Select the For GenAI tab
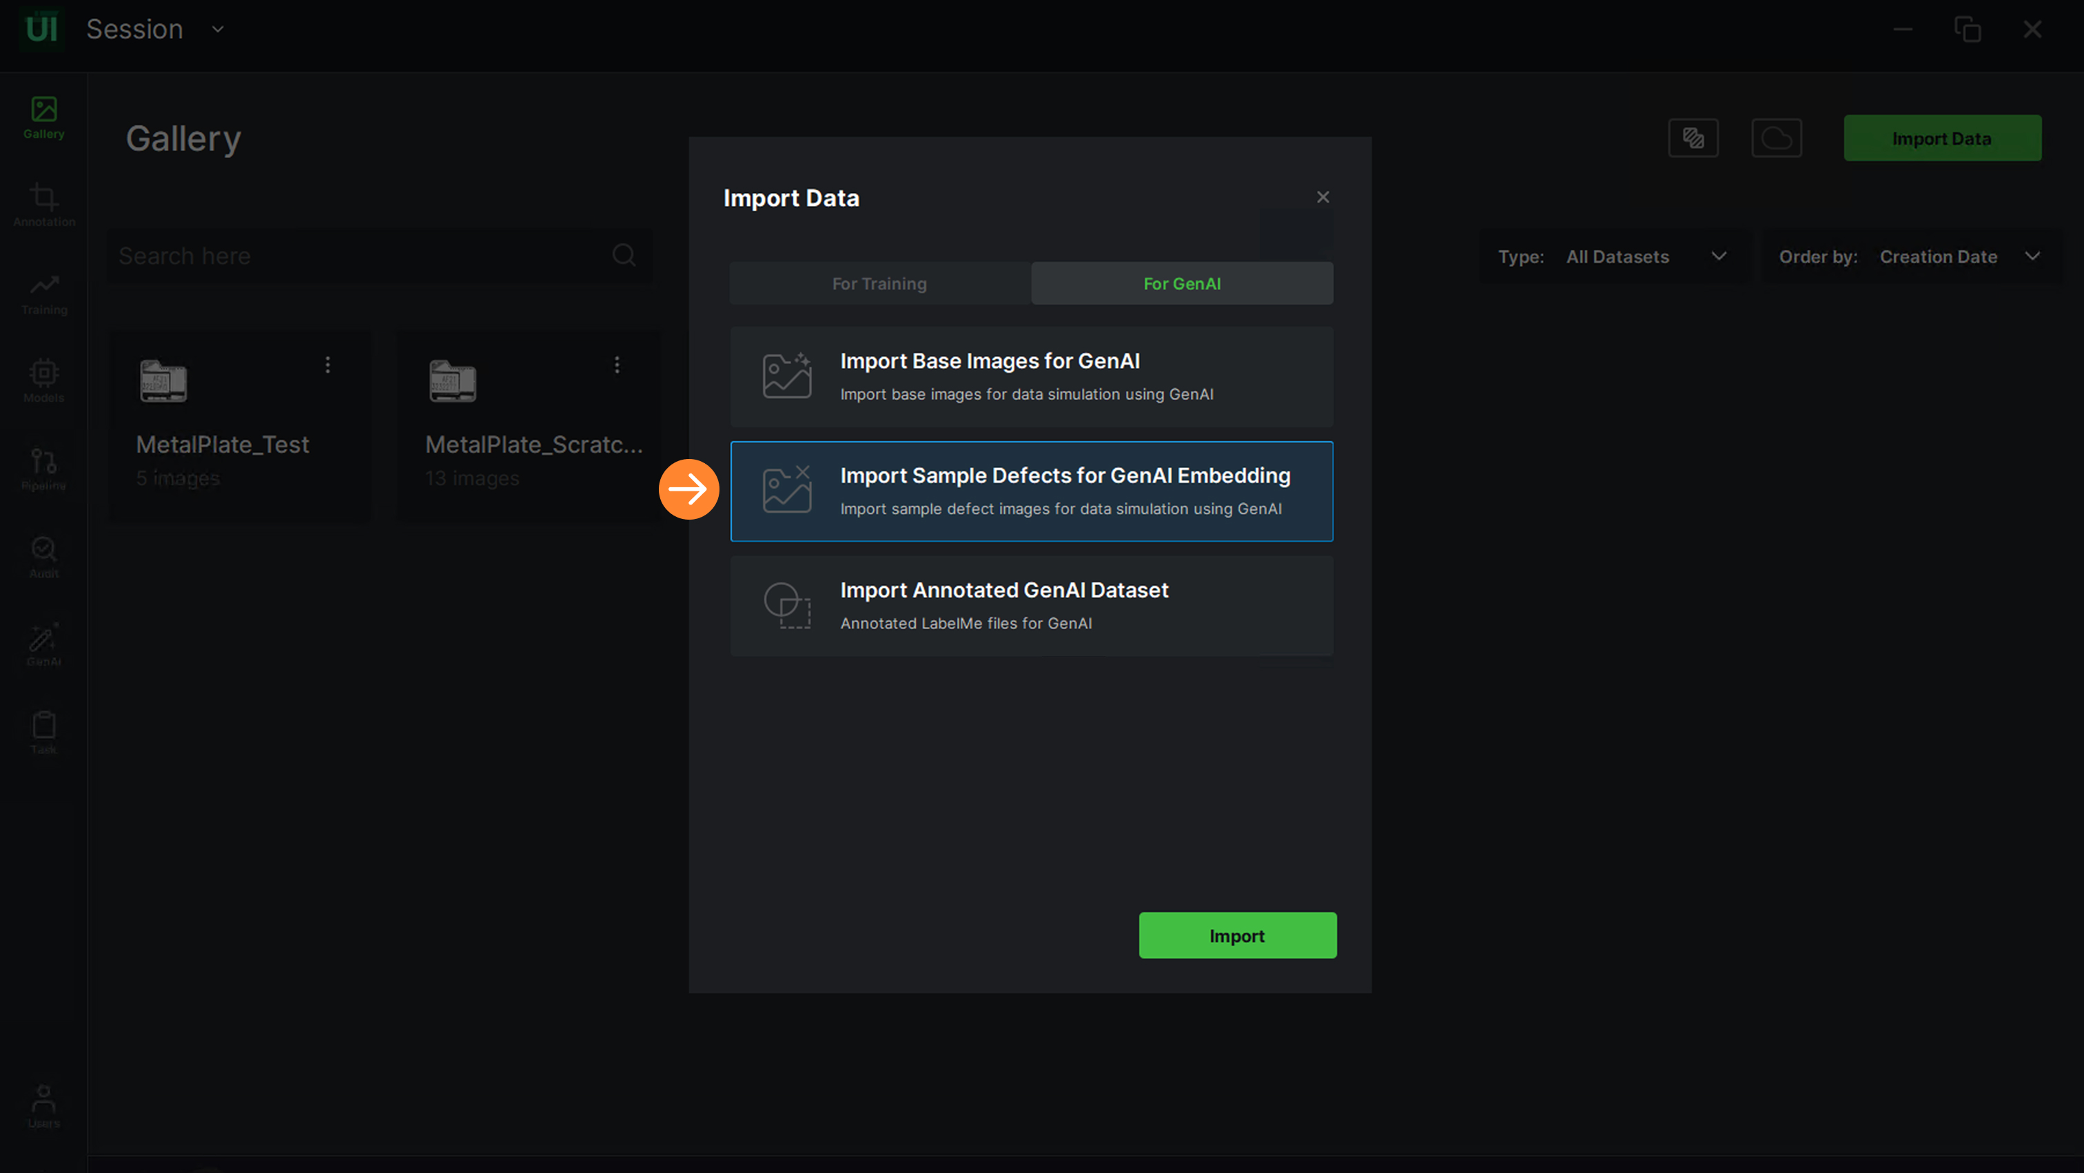2084x1173 pixels. (x=1181, y=283)
